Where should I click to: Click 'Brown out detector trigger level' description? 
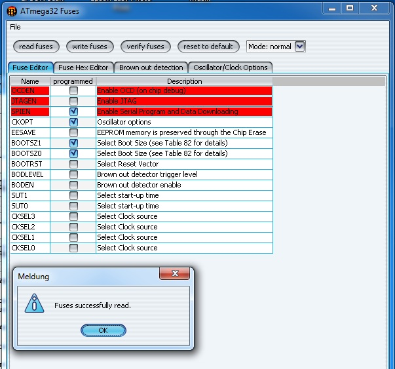click(x=185, y=174)
